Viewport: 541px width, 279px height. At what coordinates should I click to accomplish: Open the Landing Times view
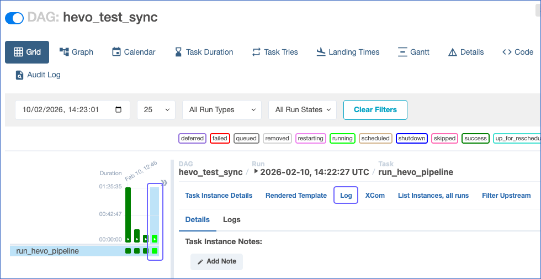348,52
